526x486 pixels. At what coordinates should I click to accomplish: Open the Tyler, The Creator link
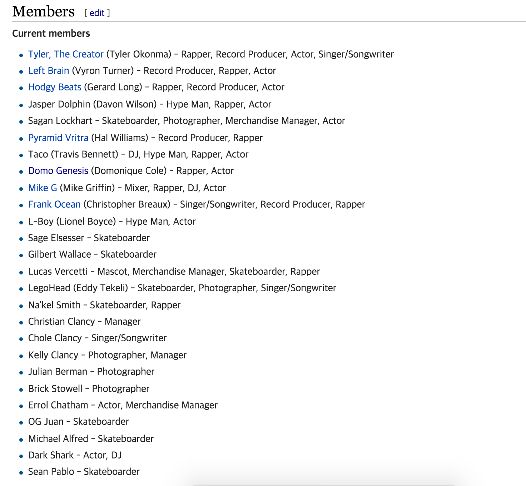coord(66,54)
